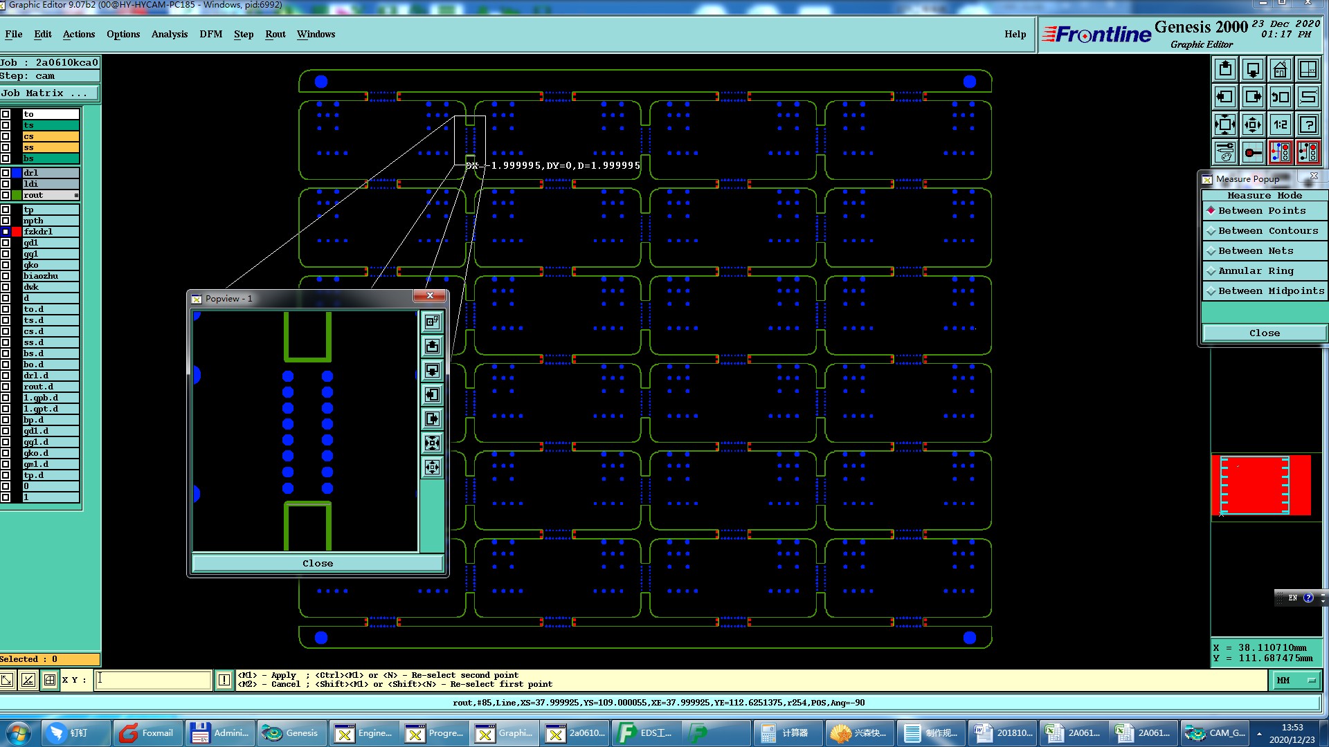Click the XY coordinate input field
The height and width of the screenshot is (747, 1329).
pos(152,680)
